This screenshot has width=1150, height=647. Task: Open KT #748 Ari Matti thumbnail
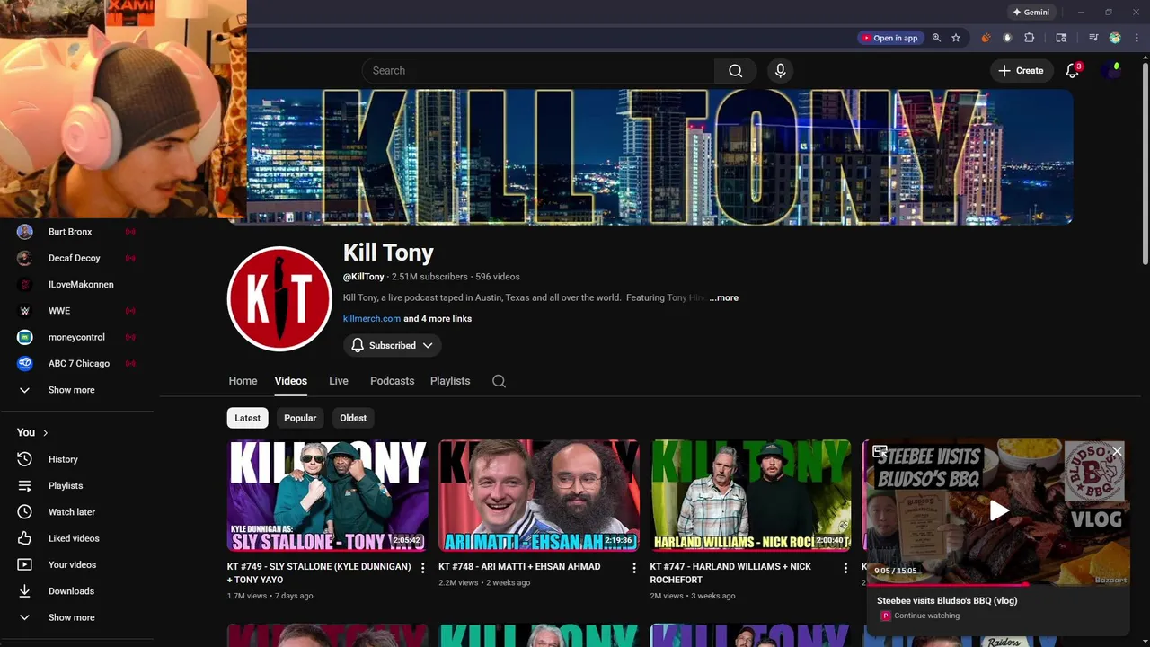[539, 495]
